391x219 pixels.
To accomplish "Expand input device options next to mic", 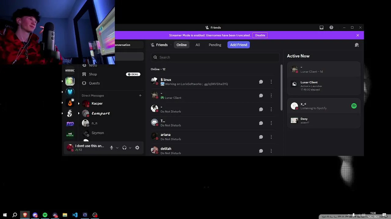I will (117, 148).
